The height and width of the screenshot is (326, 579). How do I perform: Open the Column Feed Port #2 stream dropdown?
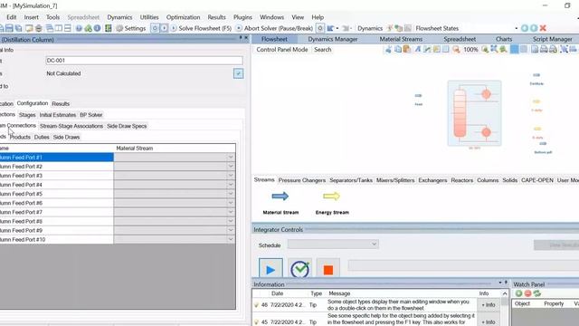pos(231,167)
